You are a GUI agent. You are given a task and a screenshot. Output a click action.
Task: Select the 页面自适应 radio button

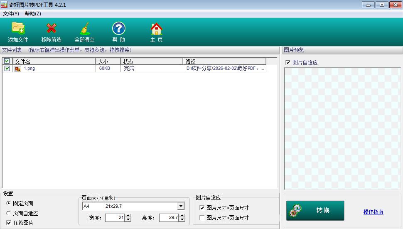[x=9, y=213]
